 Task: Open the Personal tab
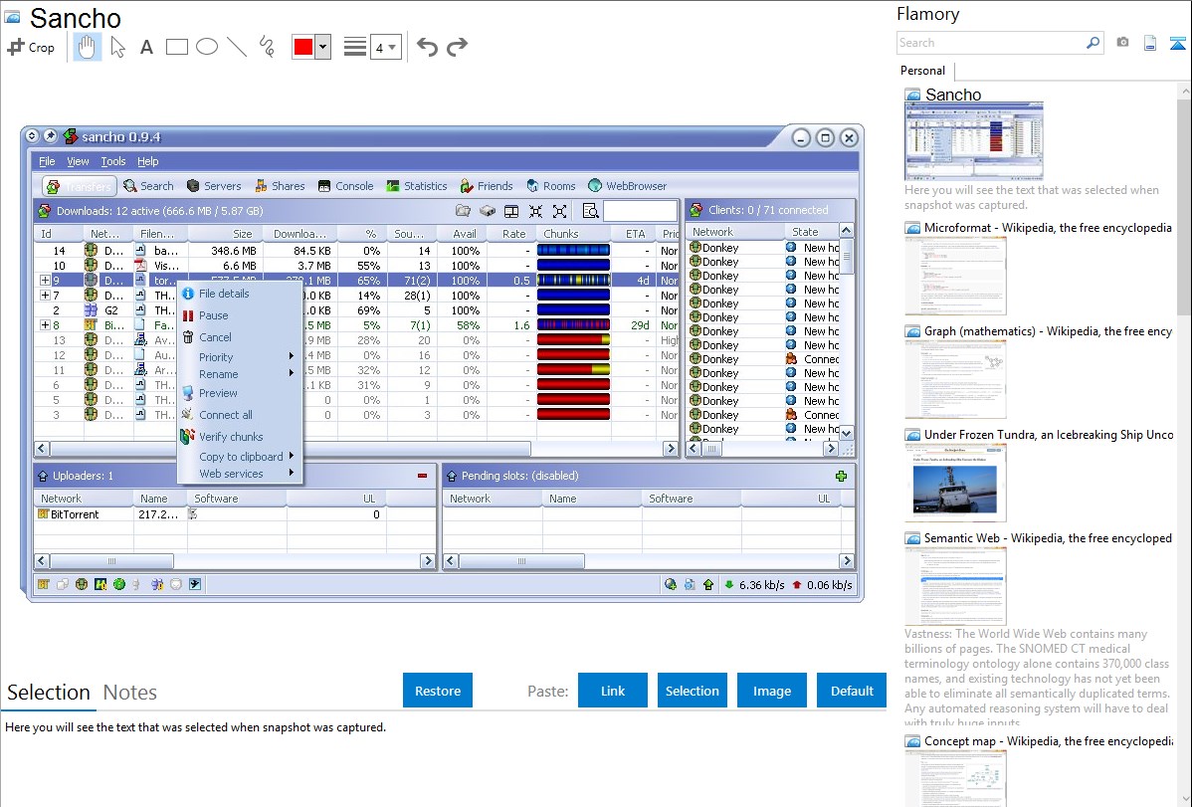pyautogui.click(x=922, y=71)
